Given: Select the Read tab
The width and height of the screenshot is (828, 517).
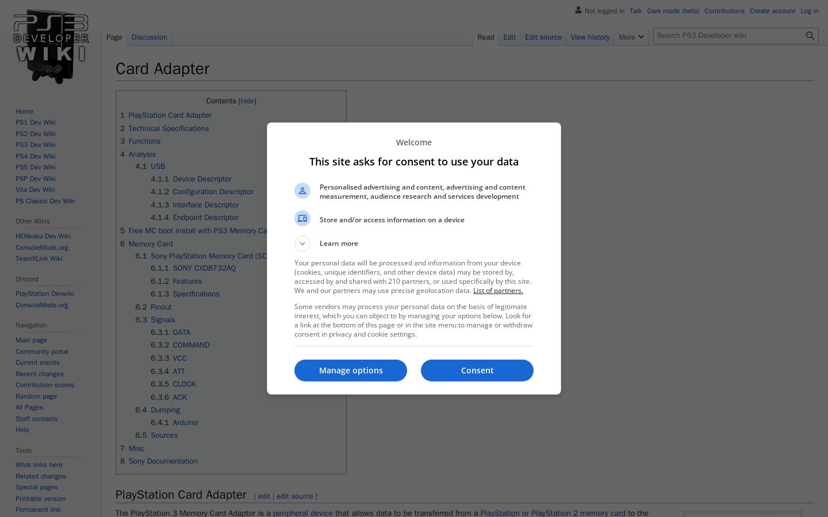Looking at the screenshot, I should [485, 37].
